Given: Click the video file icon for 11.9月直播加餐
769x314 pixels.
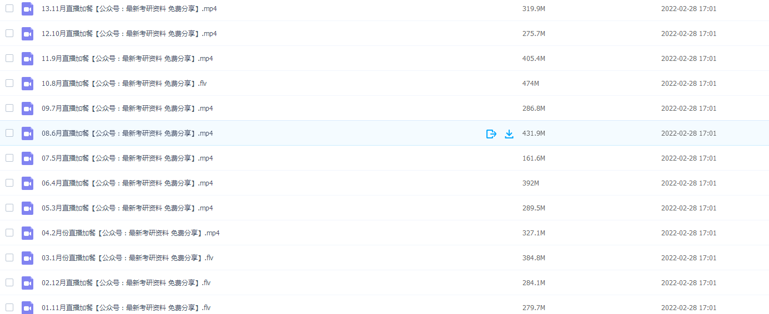Looking at the screenshot, I should click(28, 59).
